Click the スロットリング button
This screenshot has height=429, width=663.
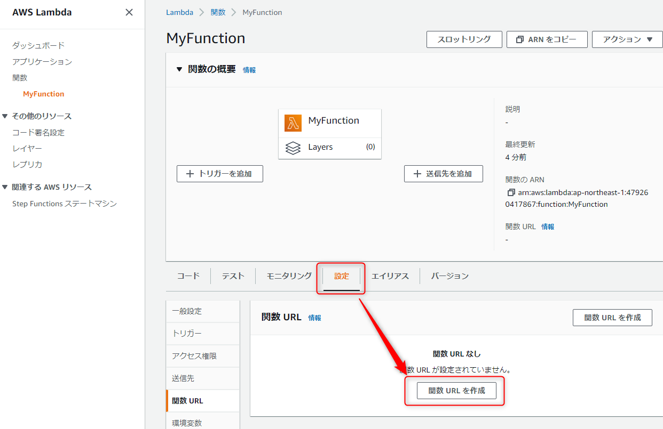[x=464, y=39]
